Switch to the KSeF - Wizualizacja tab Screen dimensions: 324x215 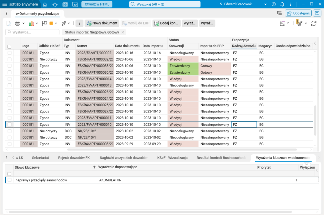pyautogui.click(x=172, y=158)
